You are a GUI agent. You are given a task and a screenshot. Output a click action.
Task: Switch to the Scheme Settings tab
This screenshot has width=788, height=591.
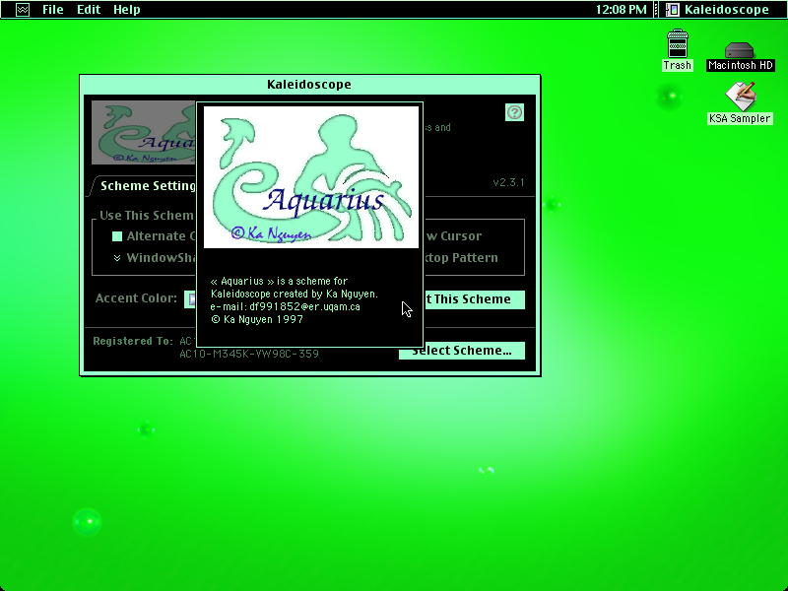tap(146, 186)
